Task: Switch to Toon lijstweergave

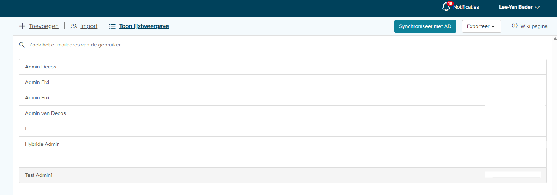Action: pos(144,26)
